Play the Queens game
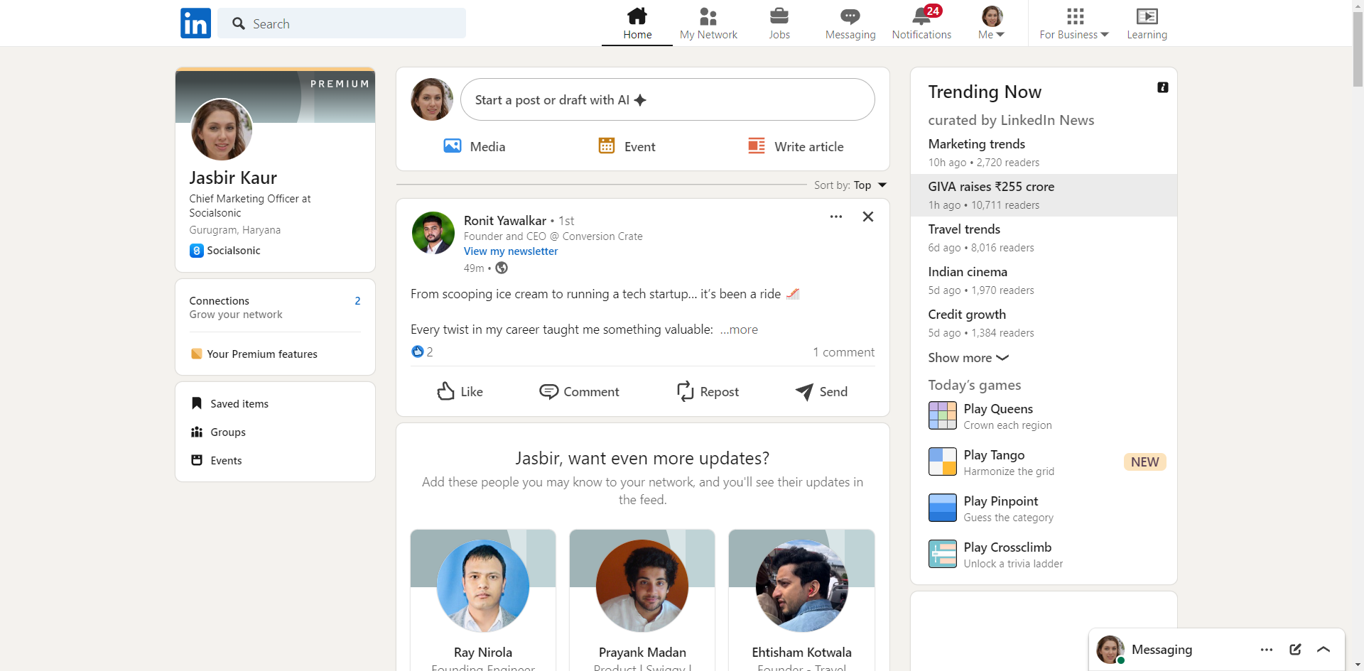 click(1044, 416)
